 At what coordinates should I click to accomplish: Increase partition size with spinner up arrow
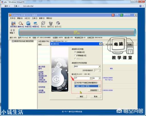pos(91,77)
